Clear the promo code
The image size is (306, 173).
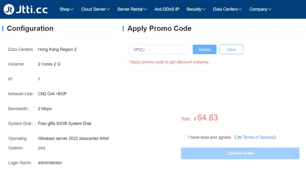click(231, 50)
